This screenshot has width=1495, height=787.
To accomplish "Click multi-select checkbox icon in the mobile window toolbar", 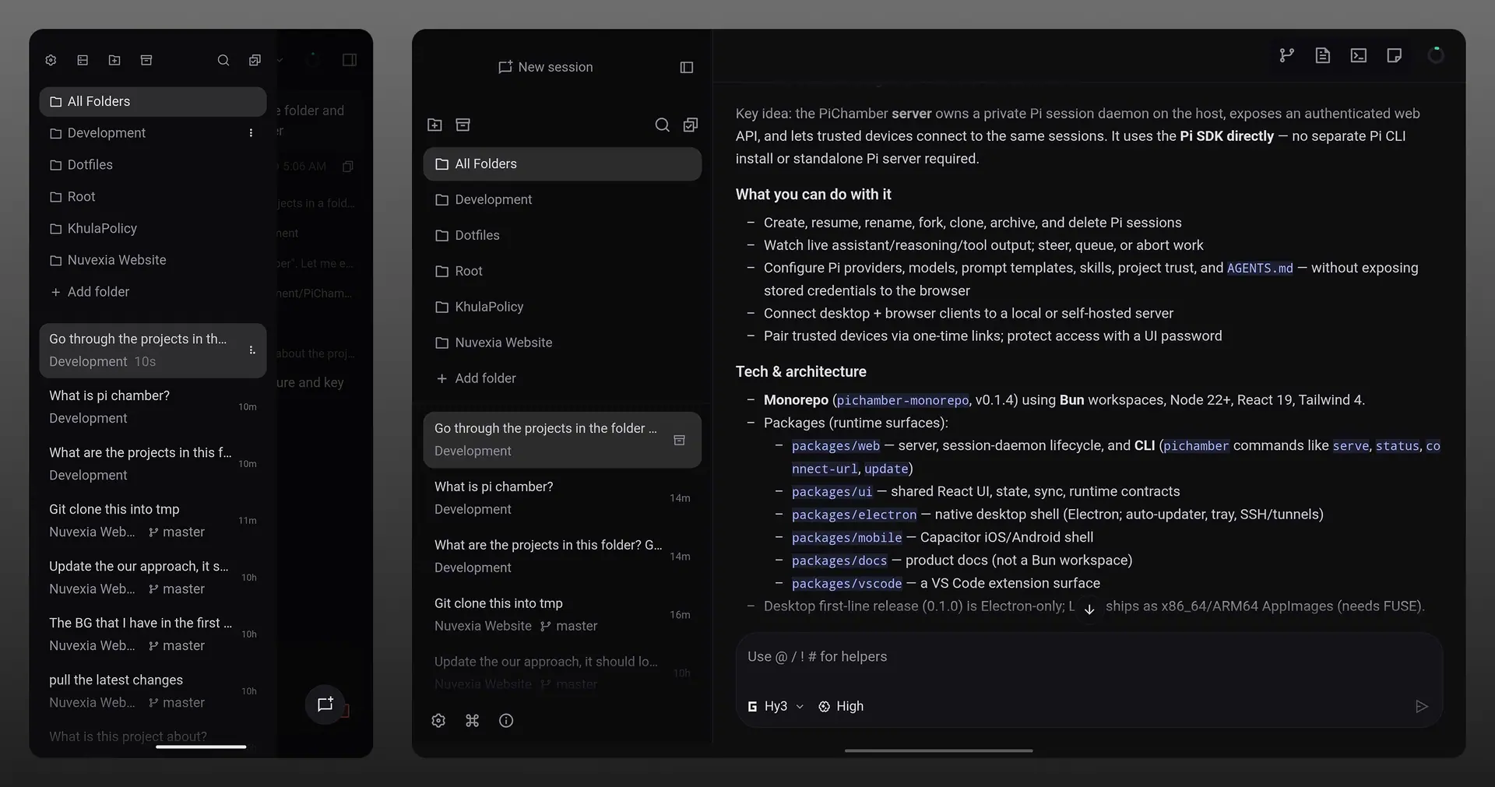I will click(x=255, y=60).
